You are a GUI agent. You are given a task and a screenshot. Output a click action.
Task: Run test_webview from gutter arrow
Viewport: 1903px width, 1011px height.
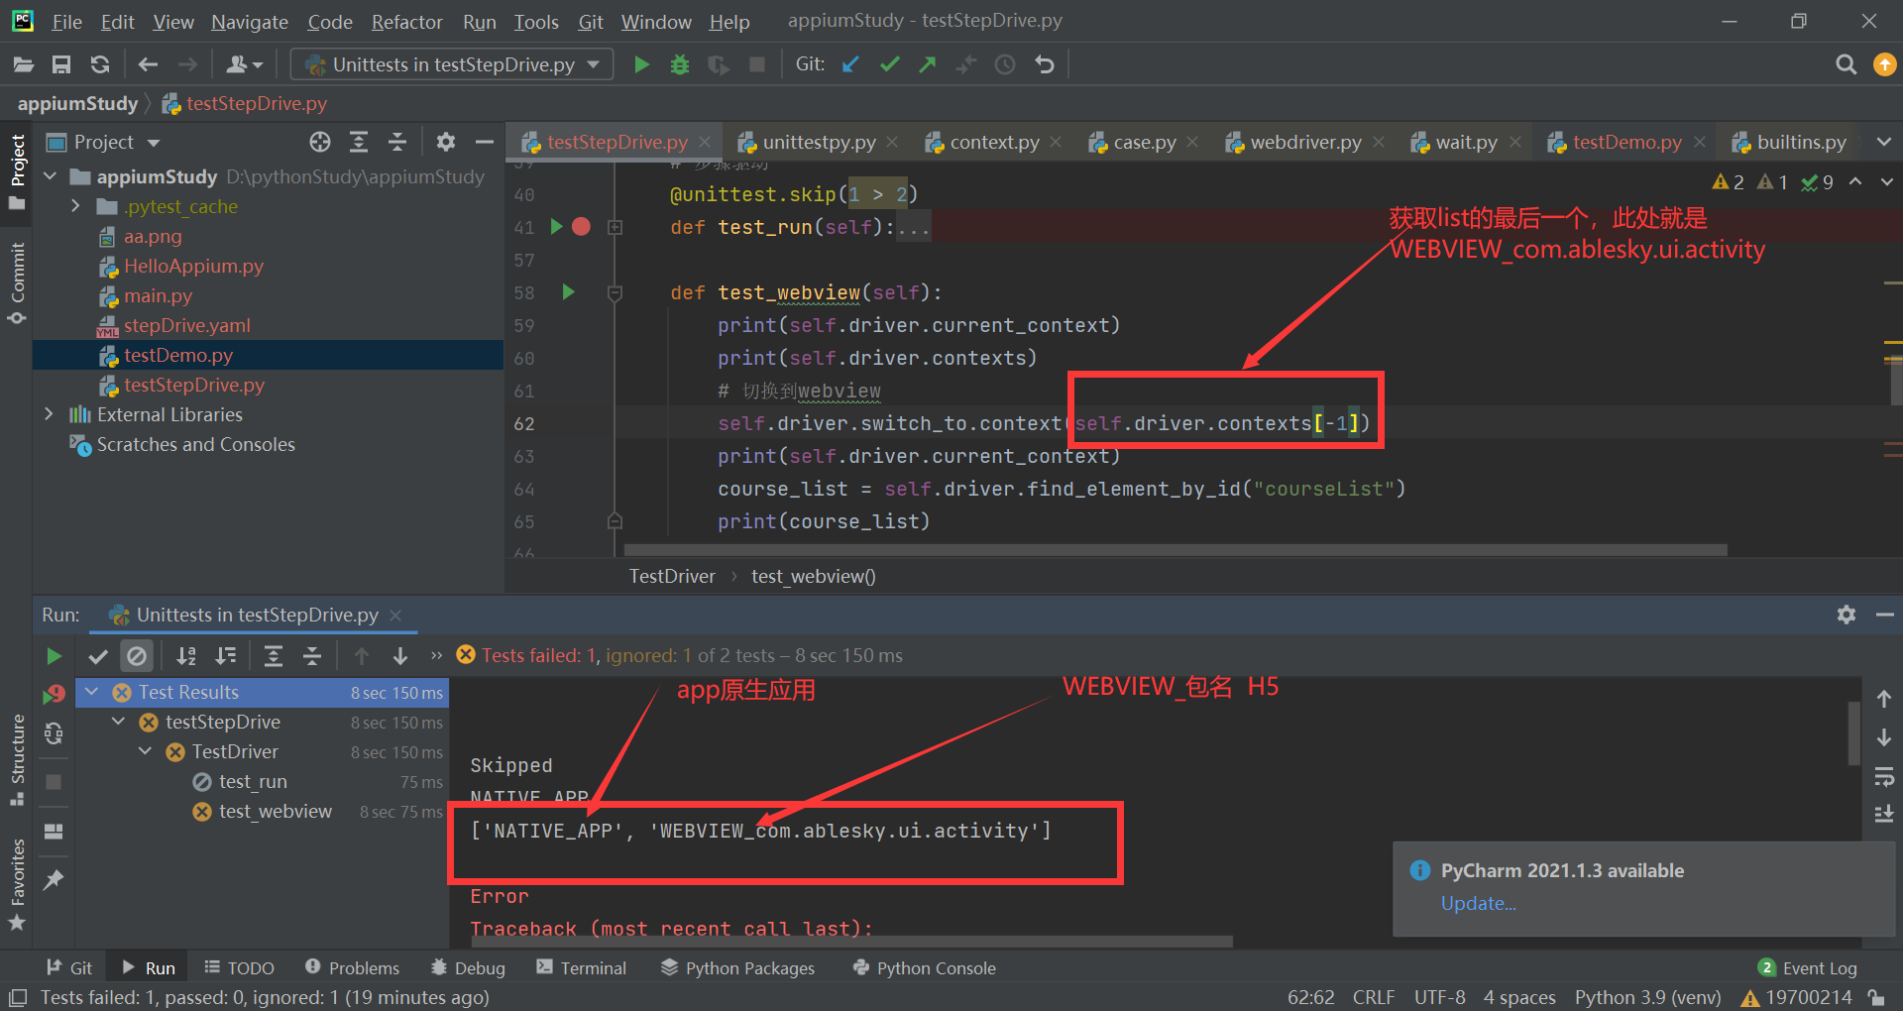(568, 292)
